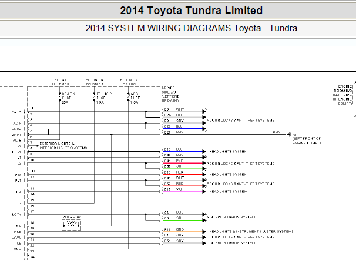356x260 pixels.
Task: Click the PWS pin label
Action: 17,226
